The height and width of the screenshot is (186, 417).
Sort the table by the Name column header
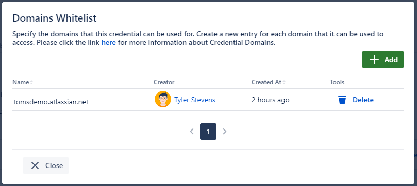pos(21,82)
